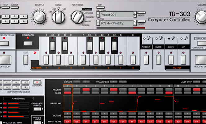The height and width of the screenshot is (124, 206).
Task: Click the Play Mode rotary knob
Action: pos(77,17)
